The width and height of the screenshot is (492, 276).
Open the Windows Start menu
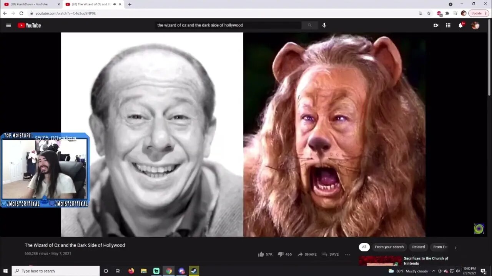pos(5,271)
